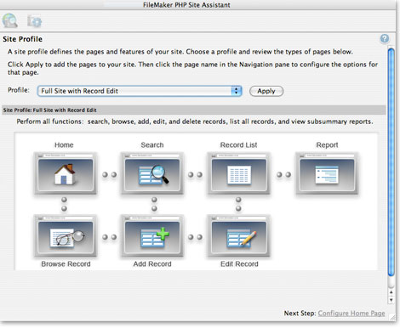Screen dimensions: 400x328
Task: Click the 'Site Profile: Full Site with Record Edit' bar
Action: click(194, 110)
